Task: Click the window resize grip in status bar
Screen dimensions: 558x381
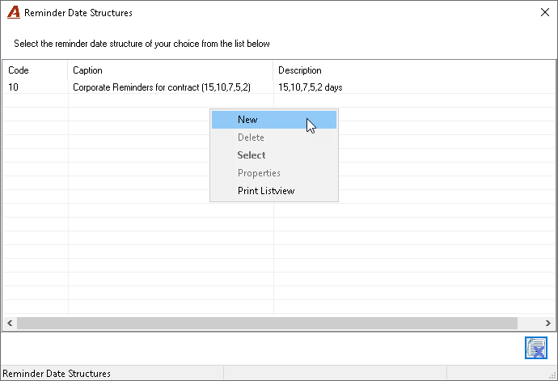Action: point(552,375)
